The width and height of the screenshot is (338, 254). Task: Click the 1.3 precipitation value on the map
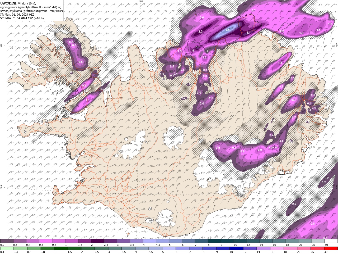tap(180, 51)
